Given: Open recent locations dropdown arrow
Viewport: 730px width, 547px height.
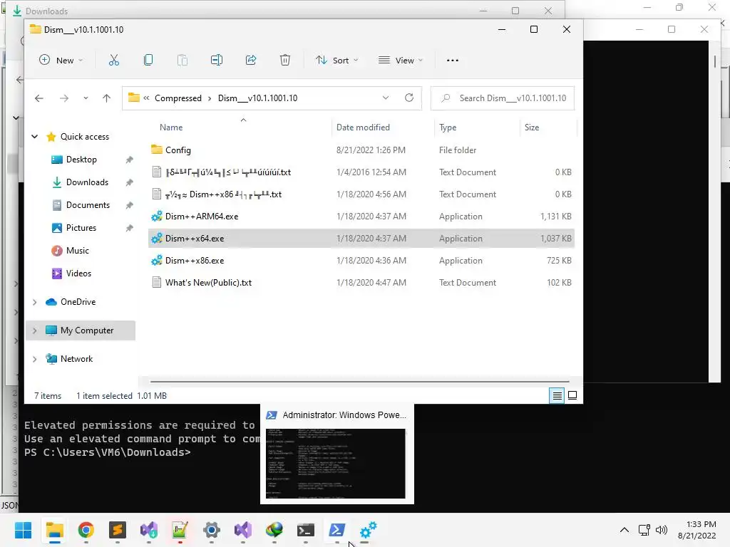Looking at the screenshot, I should (86, 98).
